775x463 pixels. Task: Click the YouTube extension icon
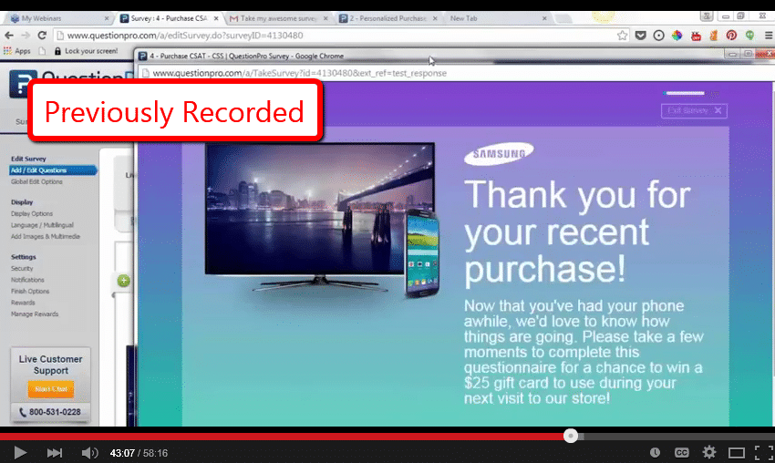(696, 36)
